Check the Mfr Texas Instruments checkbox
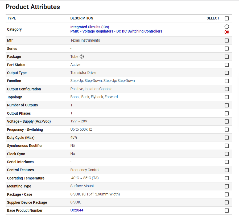The height and width of the screenshot is (216, 239). [227, 41]
